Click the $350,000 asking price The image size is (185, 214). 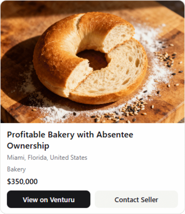22,182
